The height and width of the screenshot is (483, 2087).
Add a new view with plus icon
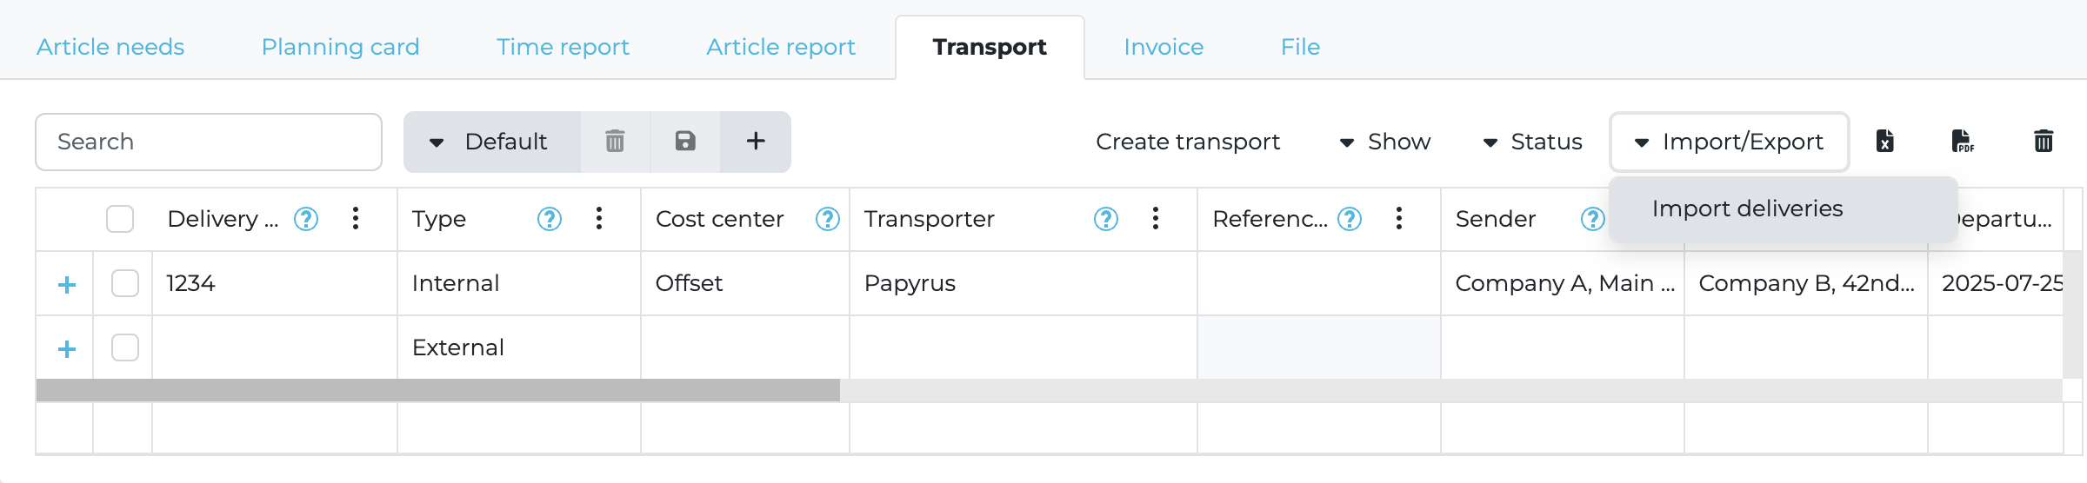(x=756, y=141)
